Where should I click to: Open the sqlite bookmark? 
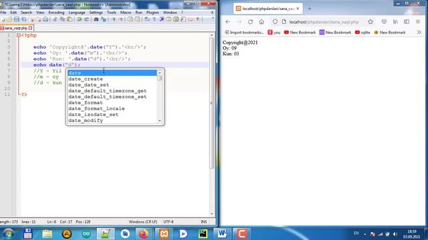362,33
